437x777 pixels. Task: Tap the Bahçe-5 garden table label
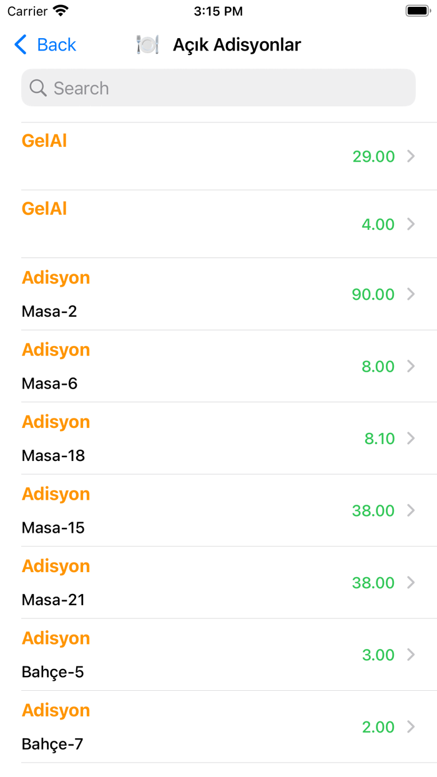[52, 672]
